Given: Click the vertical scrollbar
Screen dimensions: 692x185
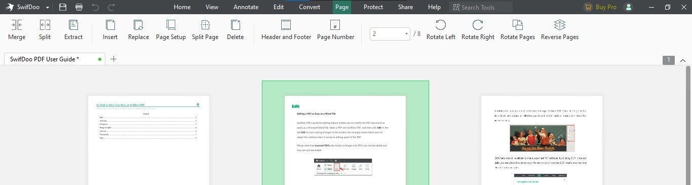Looking at the screenshot, I should (688, 125).
